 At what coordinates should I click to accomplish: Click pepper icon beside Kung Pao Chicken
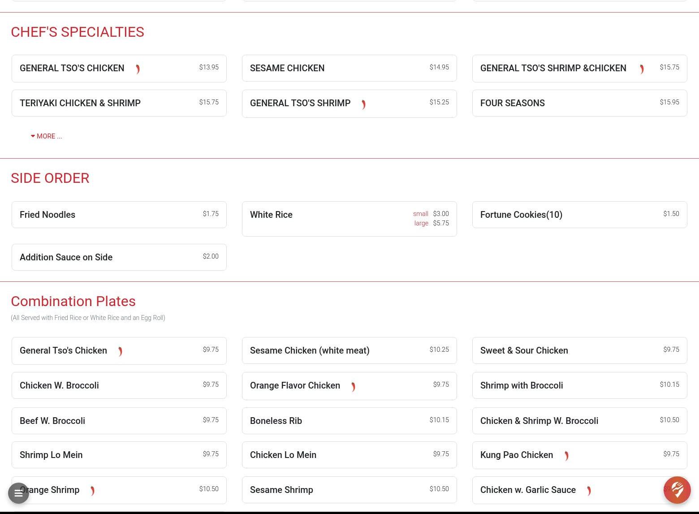566,456
